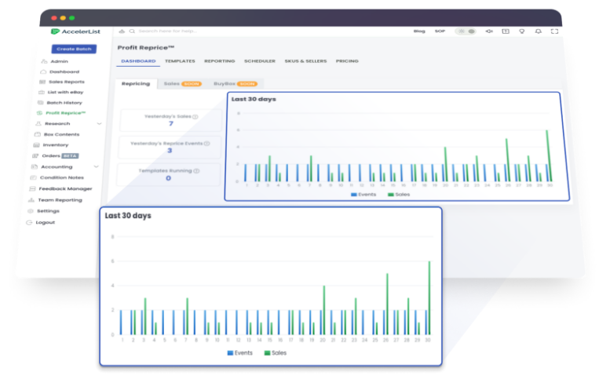Toggle Events legend in enlarged chart
The width and height of the screenshot is (599, 383).
point(240,353)
